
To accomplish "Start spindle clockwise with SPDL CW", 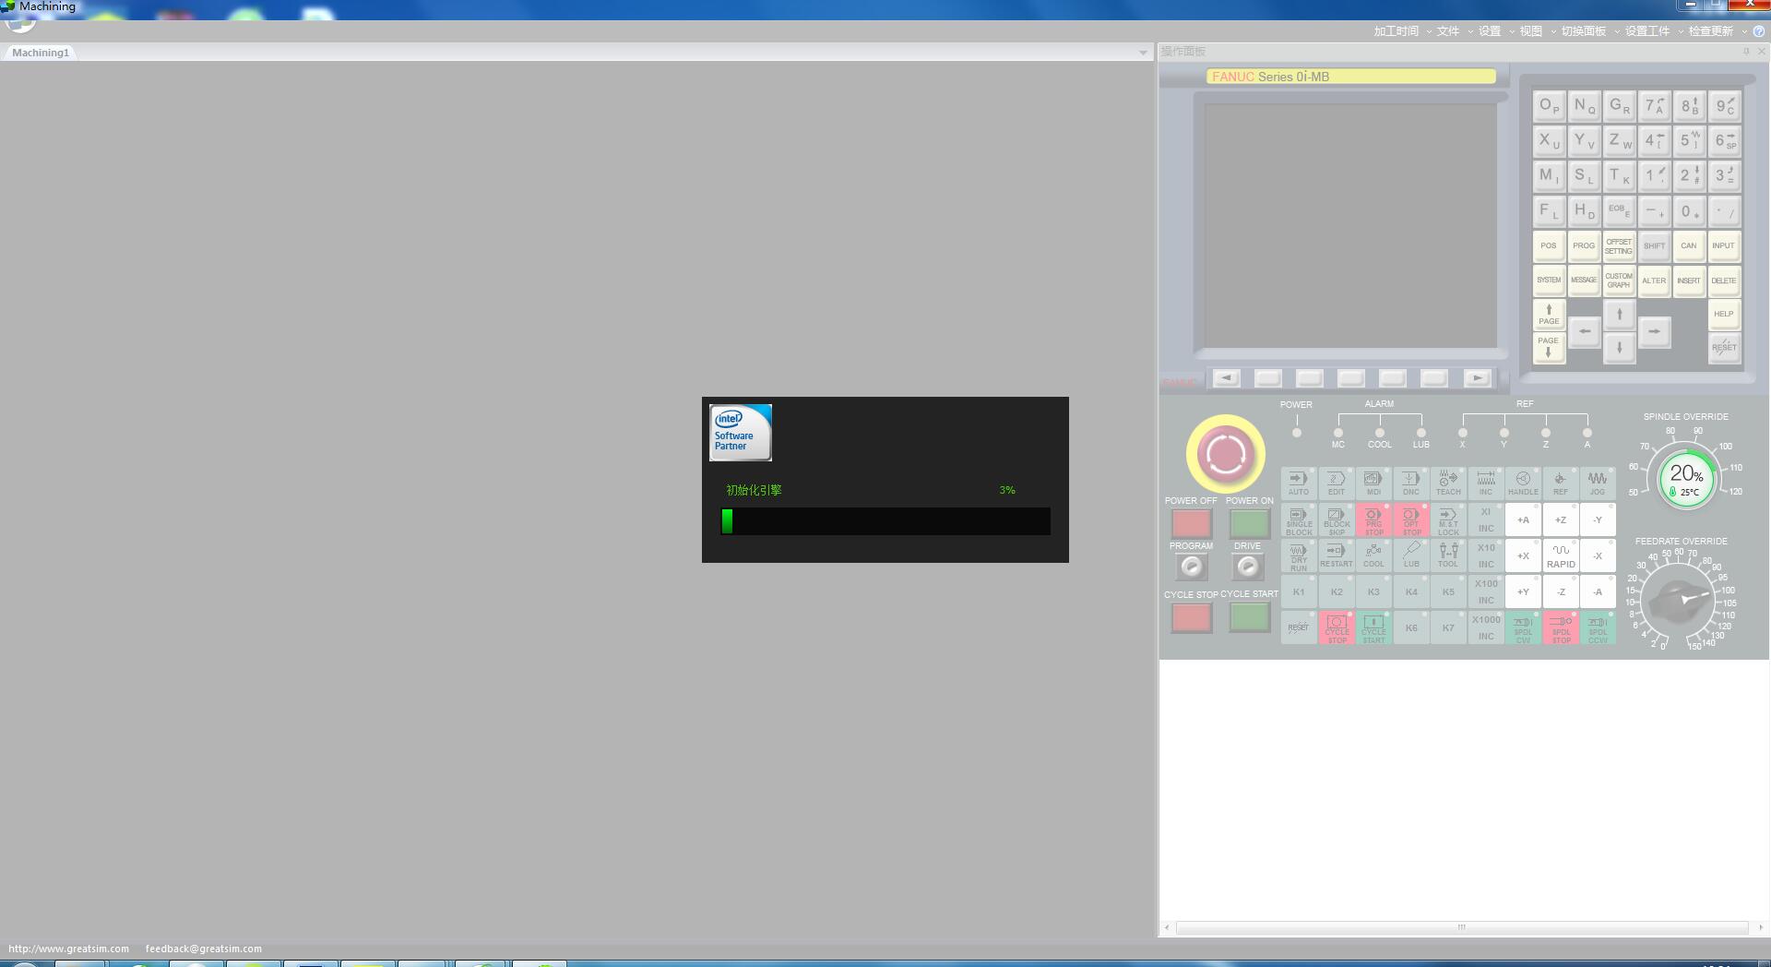I will 1523,627.
